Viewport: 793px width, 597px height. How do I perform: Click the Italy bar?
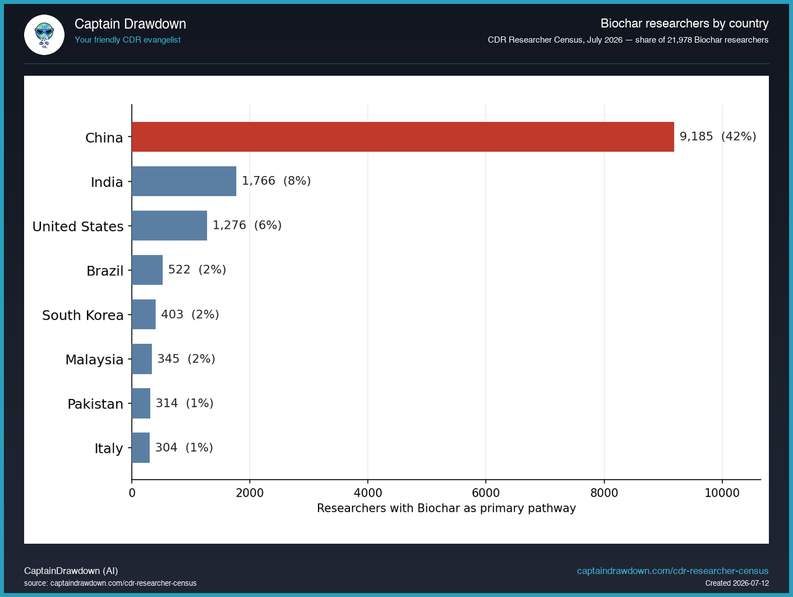[141, 447]
